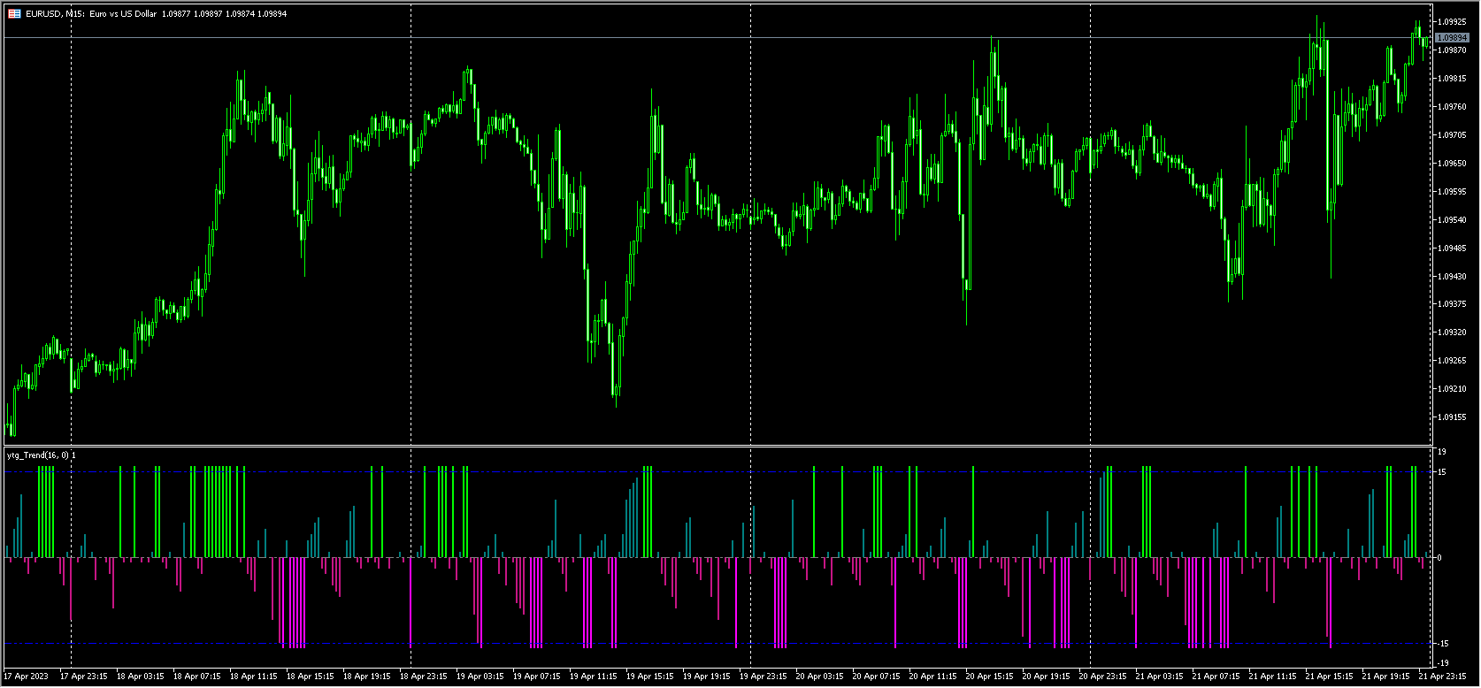This screenshot has width=1481, height=688.
Task: Click the current price label 1.09894
Action: pyautogui.click(x=1452, y=37)
